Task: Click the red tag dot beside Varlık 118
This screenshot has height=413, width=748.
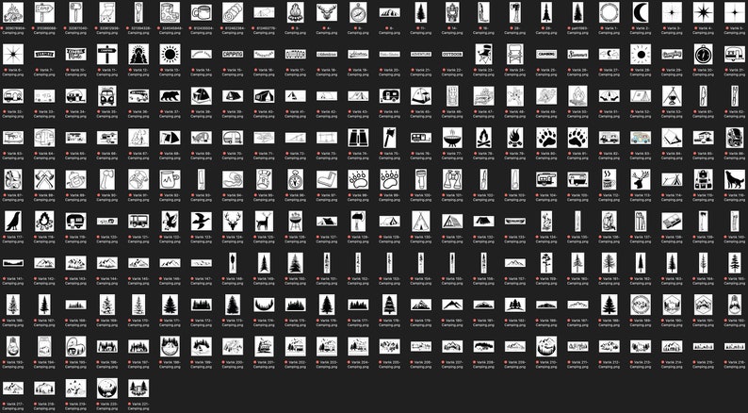Action: pyautogui.click(x=35, y=238)
